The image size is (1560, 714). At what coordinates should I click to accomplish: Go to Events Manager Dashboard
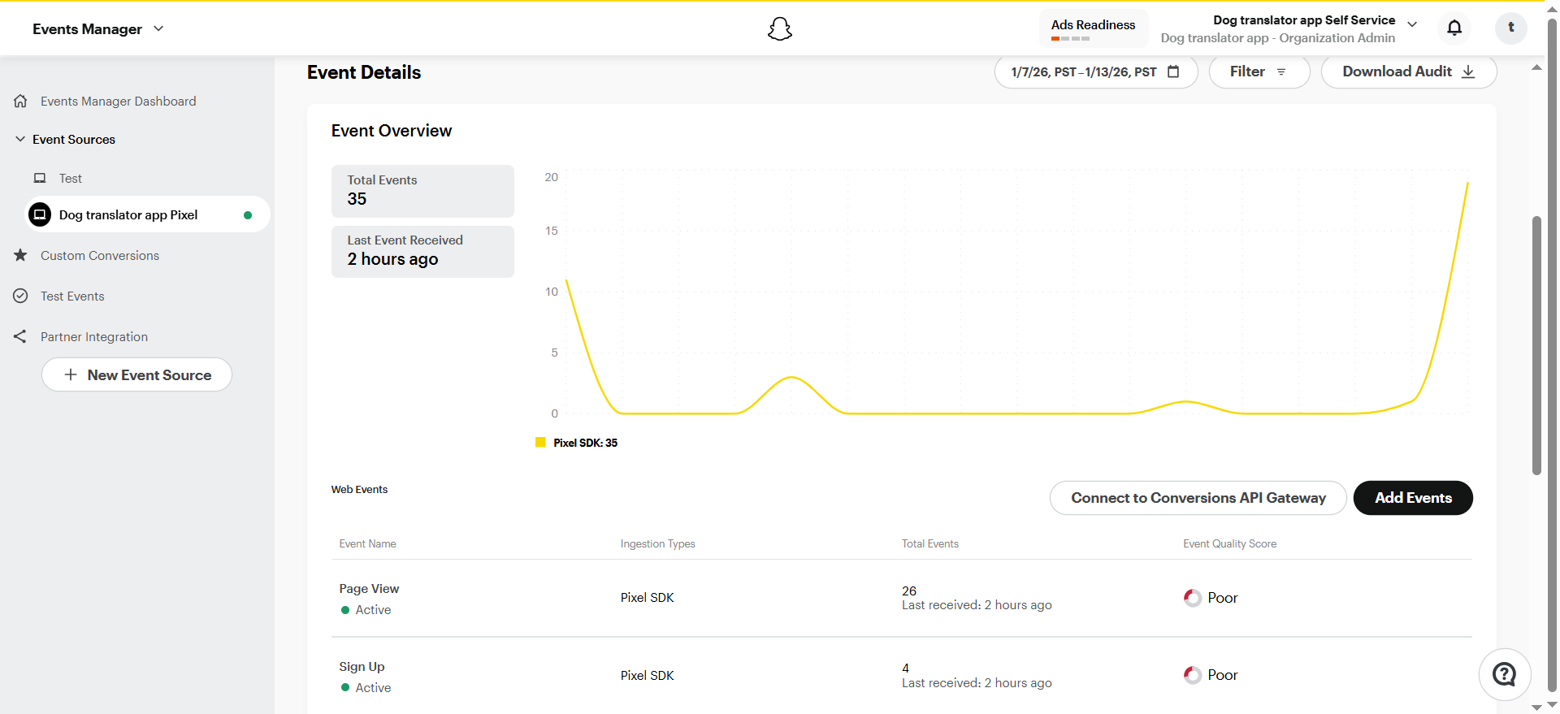[x=119, y=101]
